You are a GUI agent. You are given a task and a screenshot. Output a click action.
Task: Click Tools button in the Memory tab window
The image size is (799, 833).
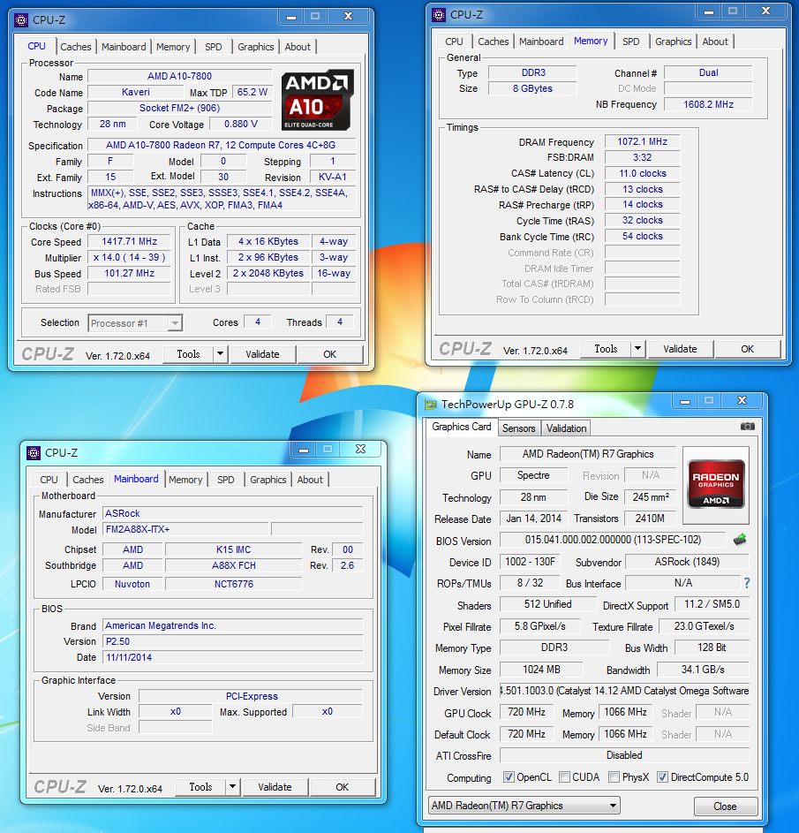[x=606, y=349]
